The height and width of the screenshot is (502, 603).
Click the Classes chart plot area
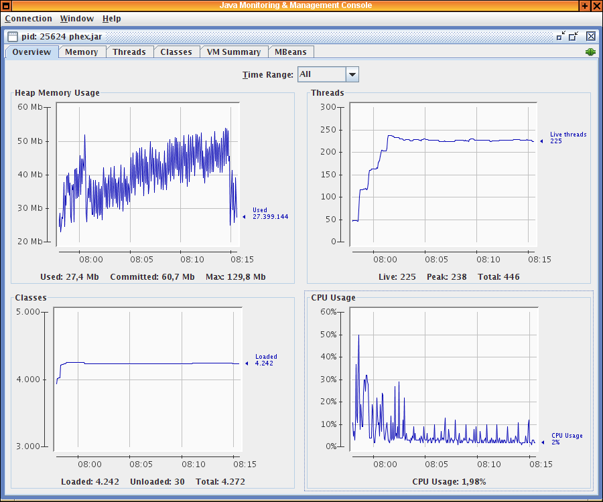pyautogui.click(x=148, y=380)
